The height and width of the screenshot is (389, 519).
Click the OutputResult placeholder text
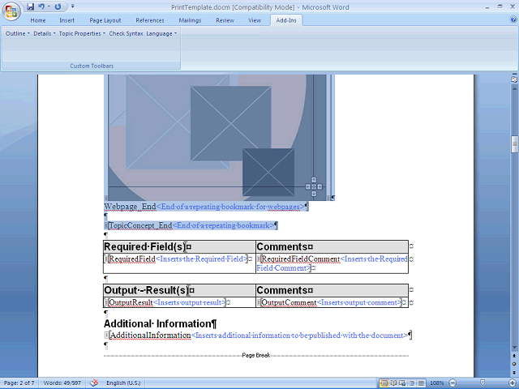pos(131,302)
